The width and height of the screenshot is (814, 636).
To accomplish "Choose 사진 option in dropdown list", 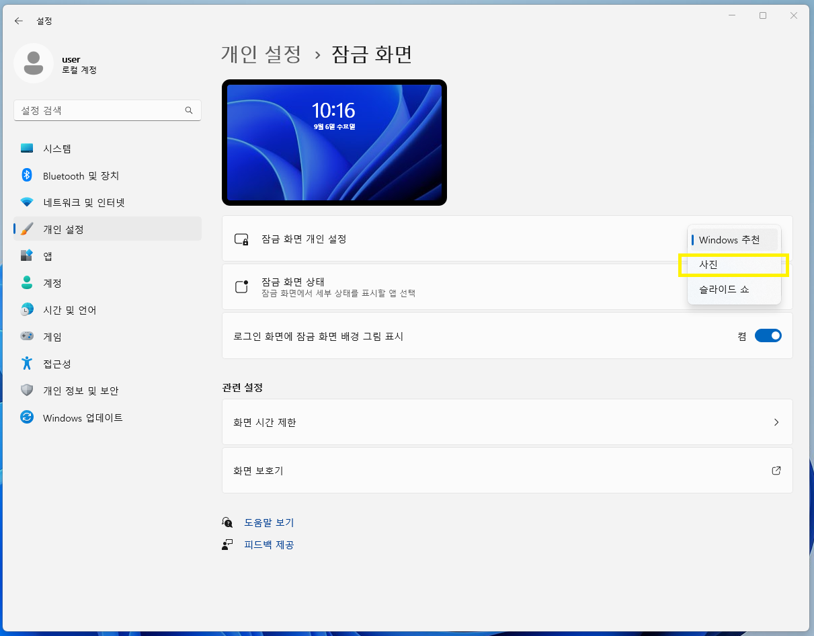I will 734,265.
